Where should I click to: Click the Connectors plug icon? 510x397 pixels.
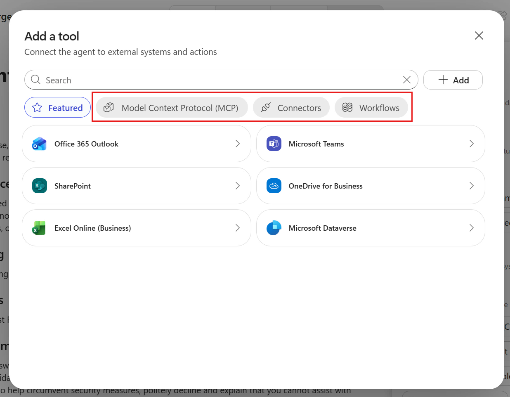pos(266,107)
